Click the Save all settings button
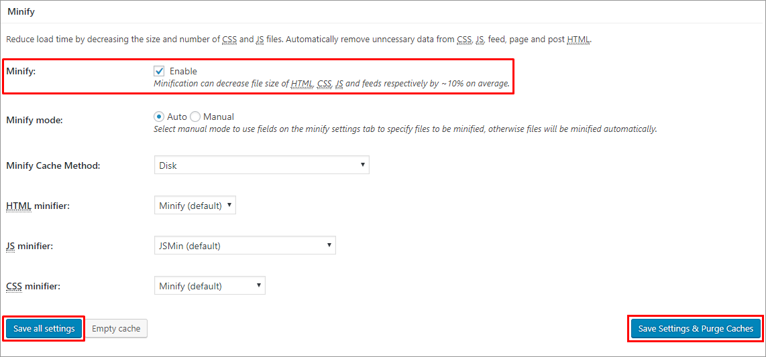This screenshot has height=357, width=766. click(44, 328)
